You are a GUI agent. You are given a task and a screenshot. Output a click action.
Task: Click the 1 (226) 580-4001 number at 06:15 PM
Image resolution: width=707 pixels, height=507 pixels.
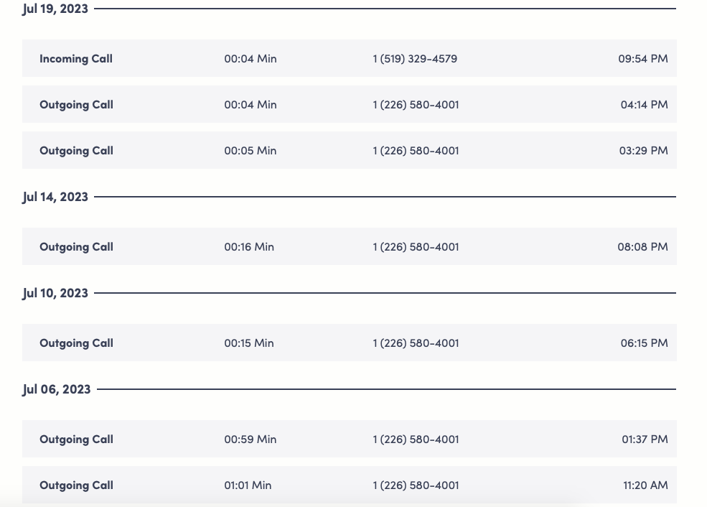pyautogui.click(x=415, y=343)
